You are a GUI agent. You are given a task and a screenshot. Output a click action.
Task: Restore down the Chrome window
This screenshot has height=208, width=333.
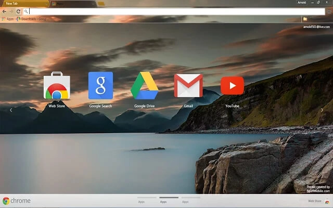tap(319, 2)
